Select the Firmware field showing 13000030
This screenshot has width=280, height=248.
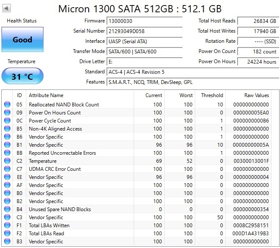(145, 21)
